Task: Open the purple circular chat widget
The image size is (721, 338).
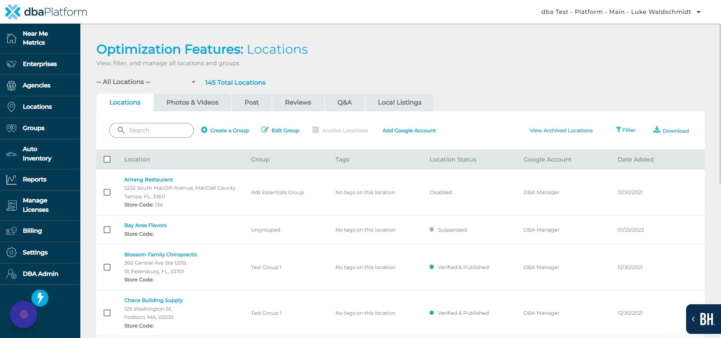Action: (24, 314)
